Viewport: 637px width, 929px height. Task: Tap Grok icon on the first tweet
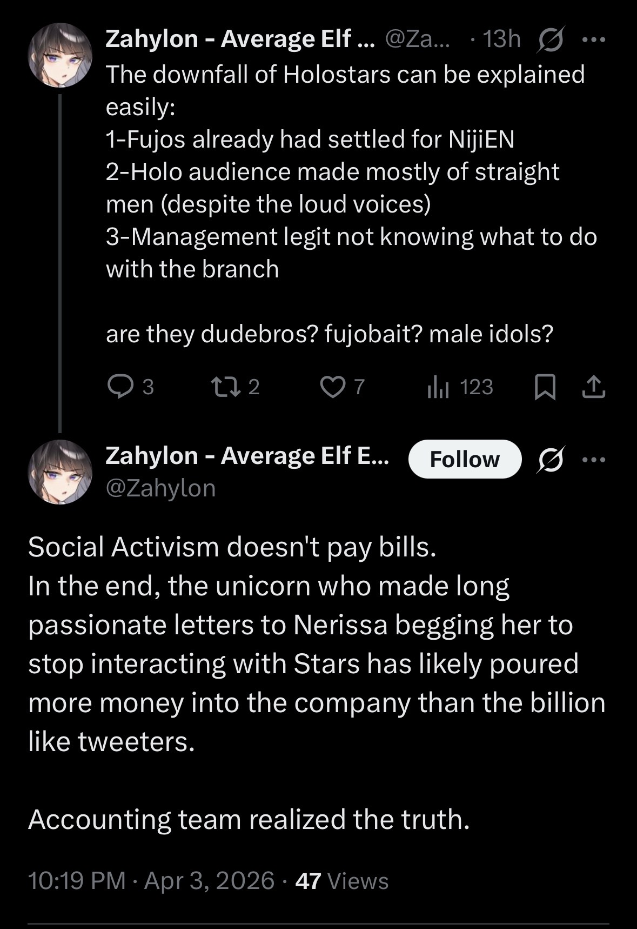(550, 39)
